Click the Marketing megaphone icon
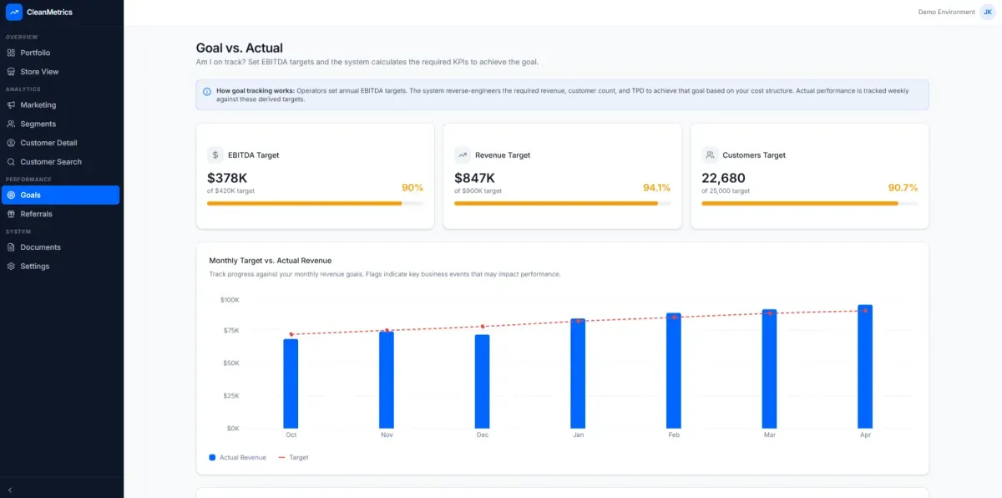 tap(12, 105)
